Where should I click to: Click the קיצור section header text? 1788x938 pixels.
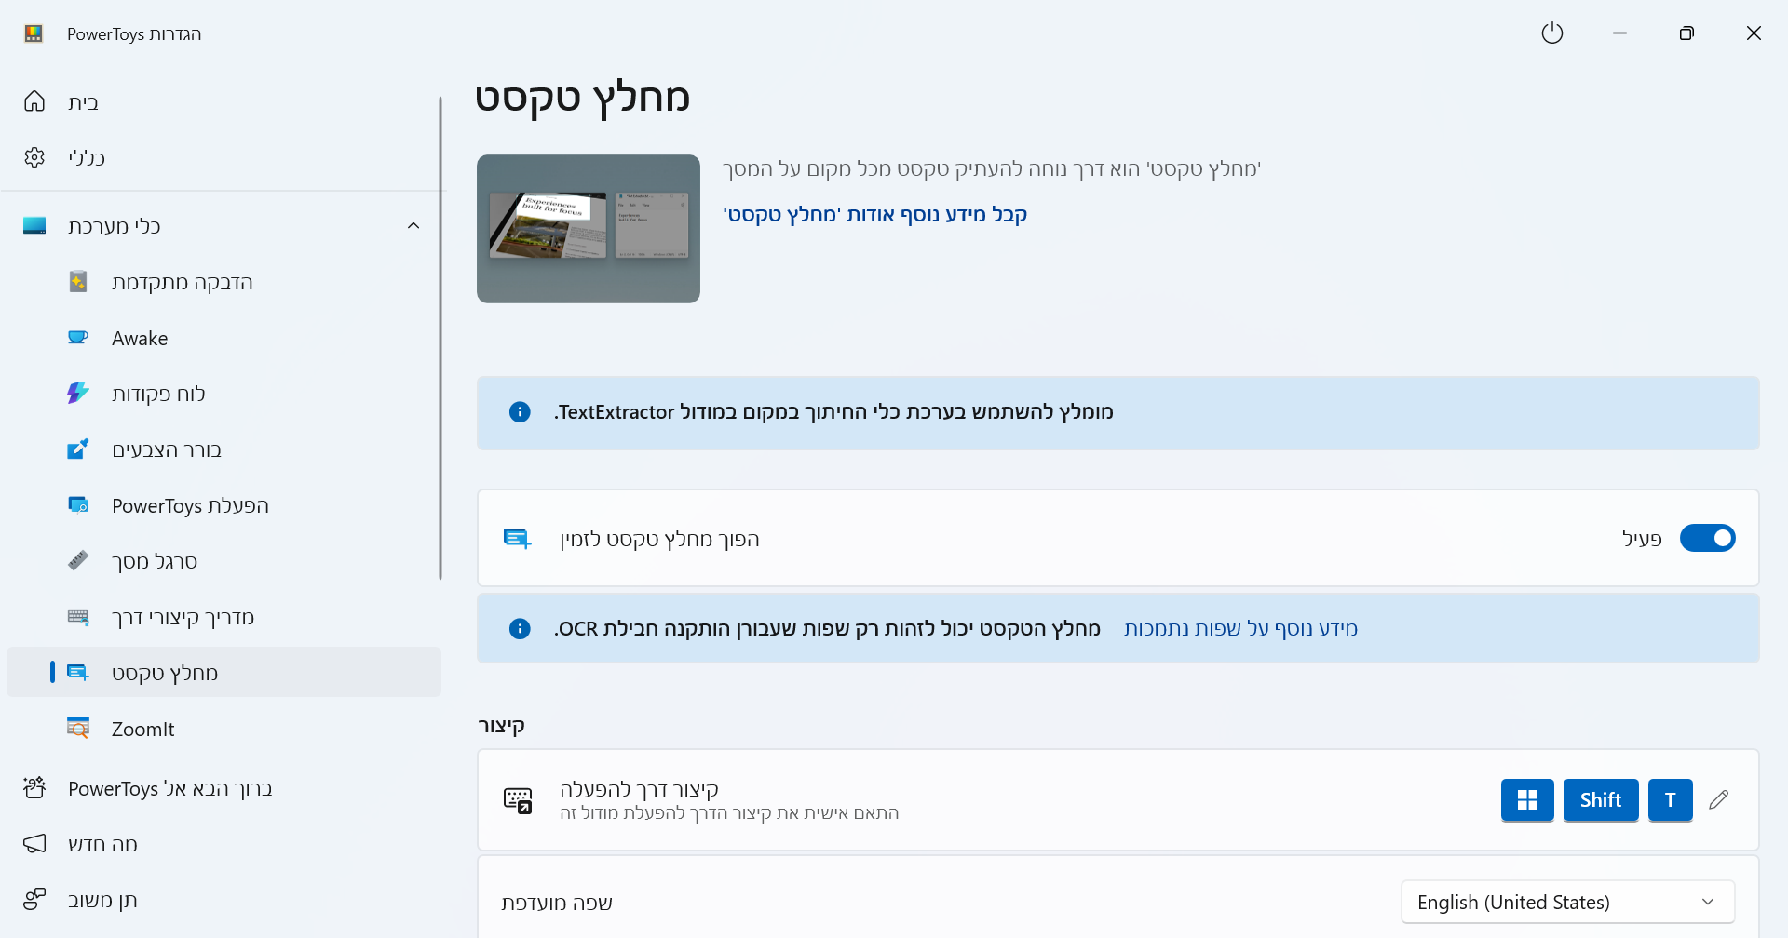tap(501, 726)
